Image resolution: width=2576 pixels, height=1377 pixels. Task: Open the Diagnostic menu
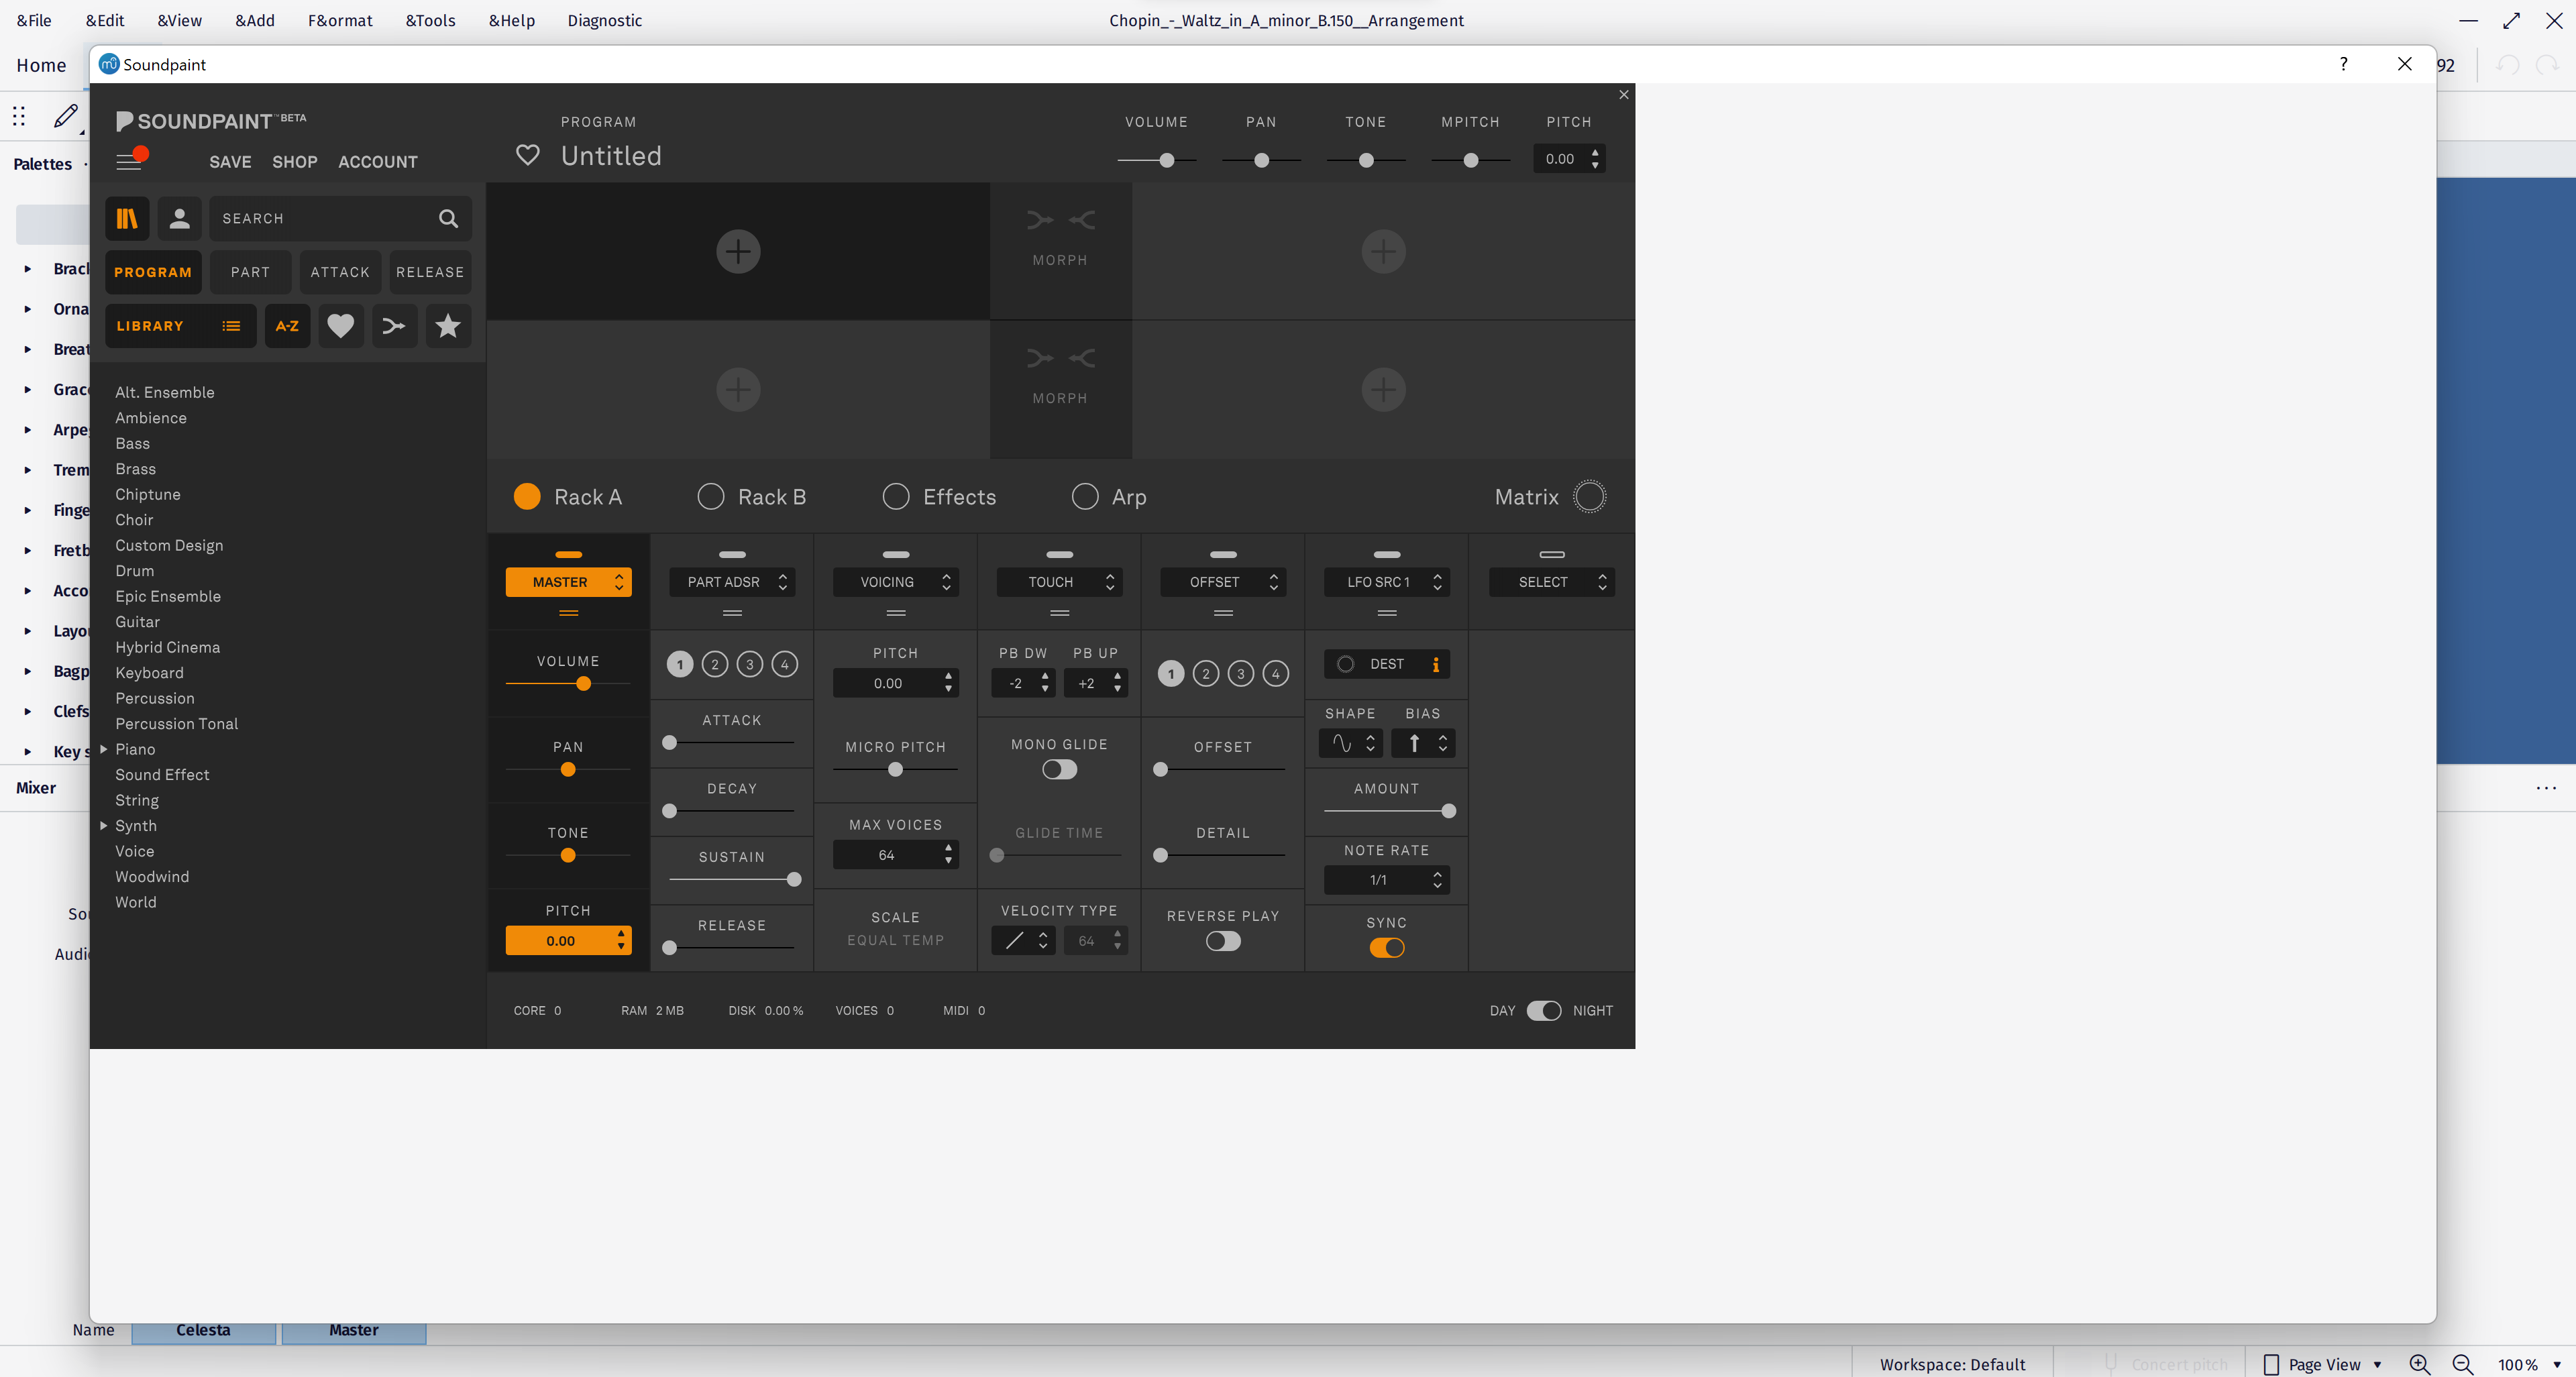coord(604,19)
